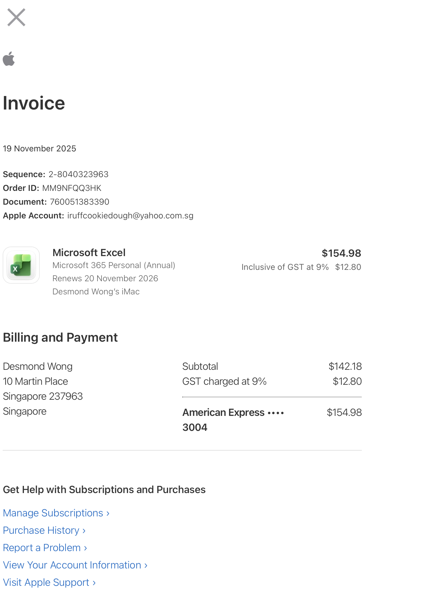Click the GST charged at 9% label

pyautogui.click(x=224, y=381)
